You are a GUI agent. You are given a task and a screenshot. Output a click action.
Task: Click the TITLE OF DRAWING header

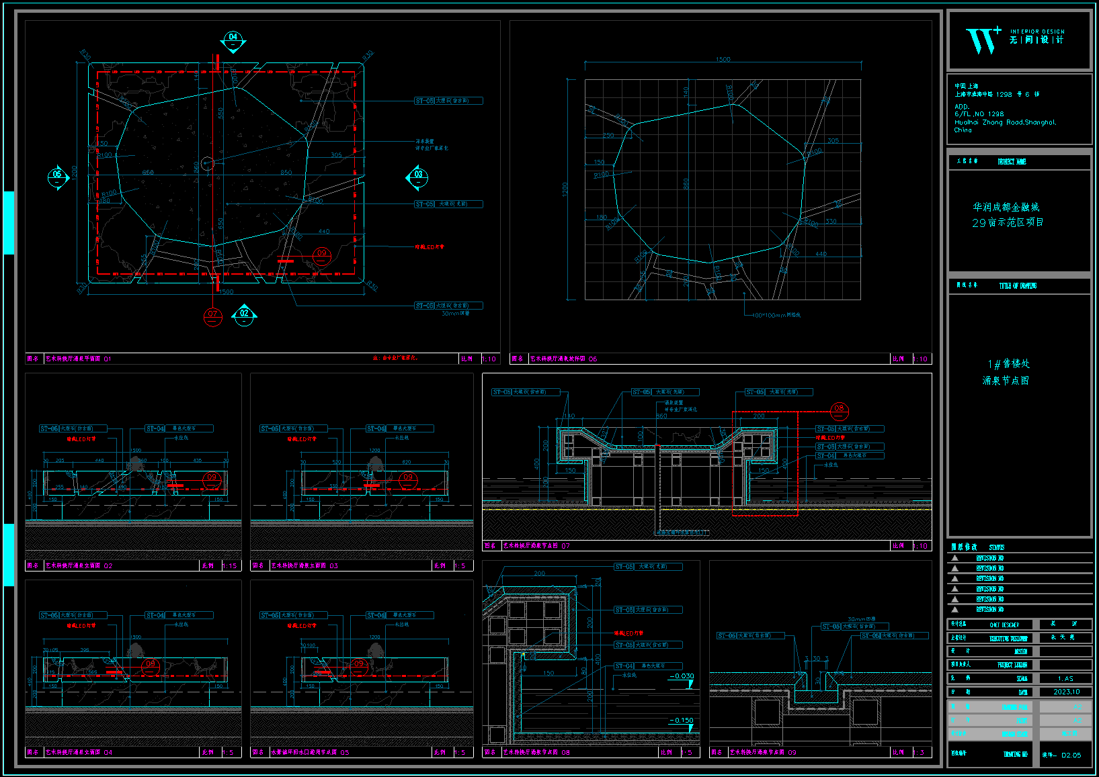(x=1018, y=286)
